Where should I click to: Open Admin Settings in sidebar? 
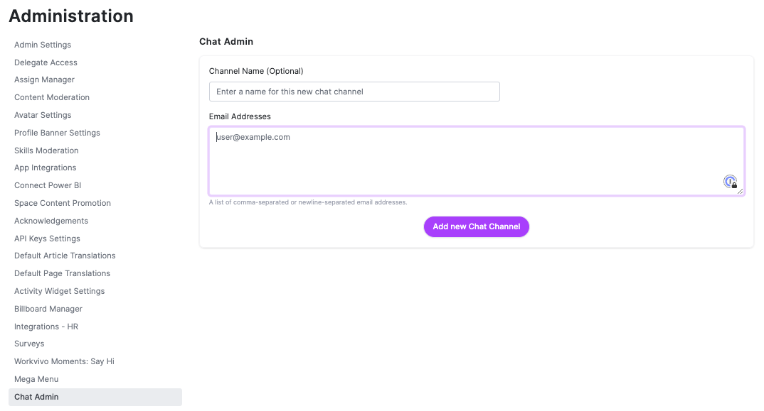click(x=43, y=45)
